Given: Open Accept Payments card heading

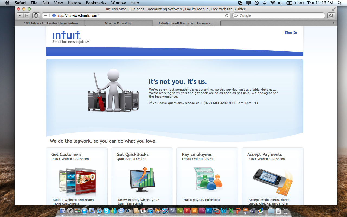Looking at the screenshot, I should click(x=265, y=154).
